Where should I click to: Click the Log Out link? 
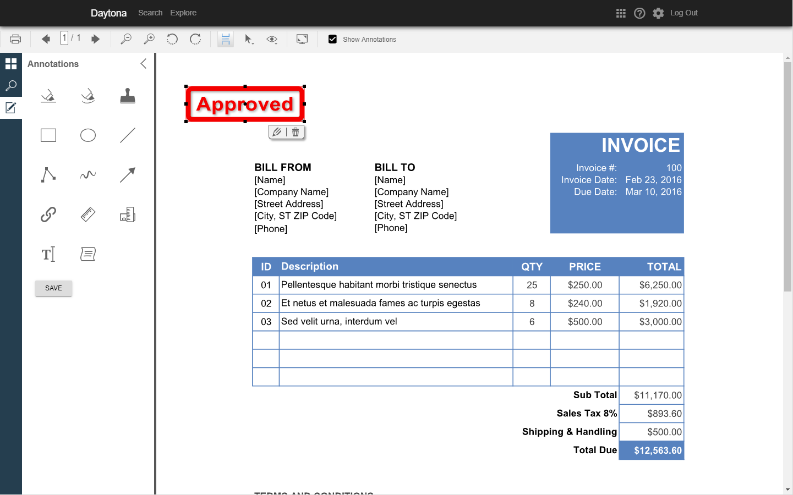[x=683, y=13]
